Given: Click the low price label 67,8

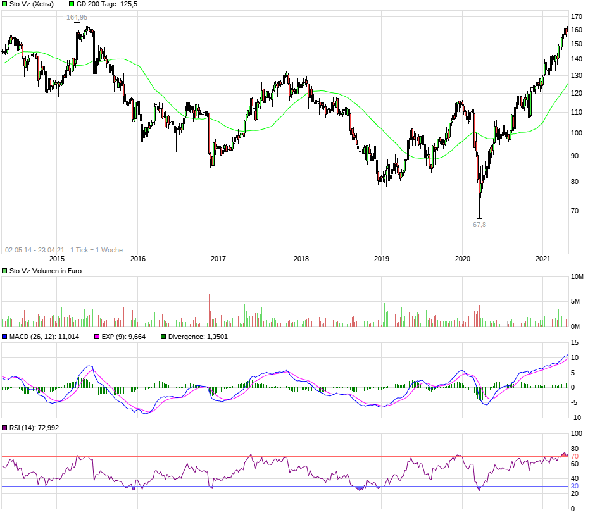Looking at the screenshot, I should [479, 224].
